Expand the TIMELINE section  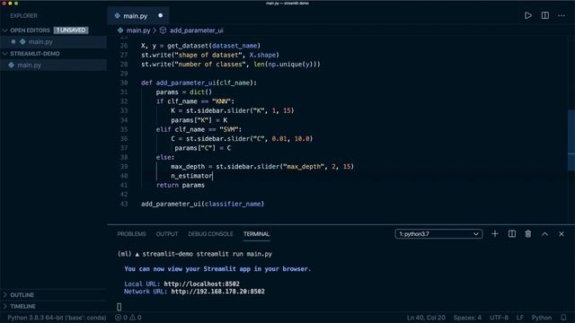click(x=4, y=306)
